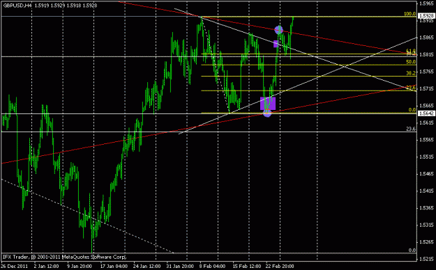Image resolution: width=436 pixels, height=270 pixels.
Task: Select the yellow 0.0 Fibonacci level label
Action: [412, 110]
